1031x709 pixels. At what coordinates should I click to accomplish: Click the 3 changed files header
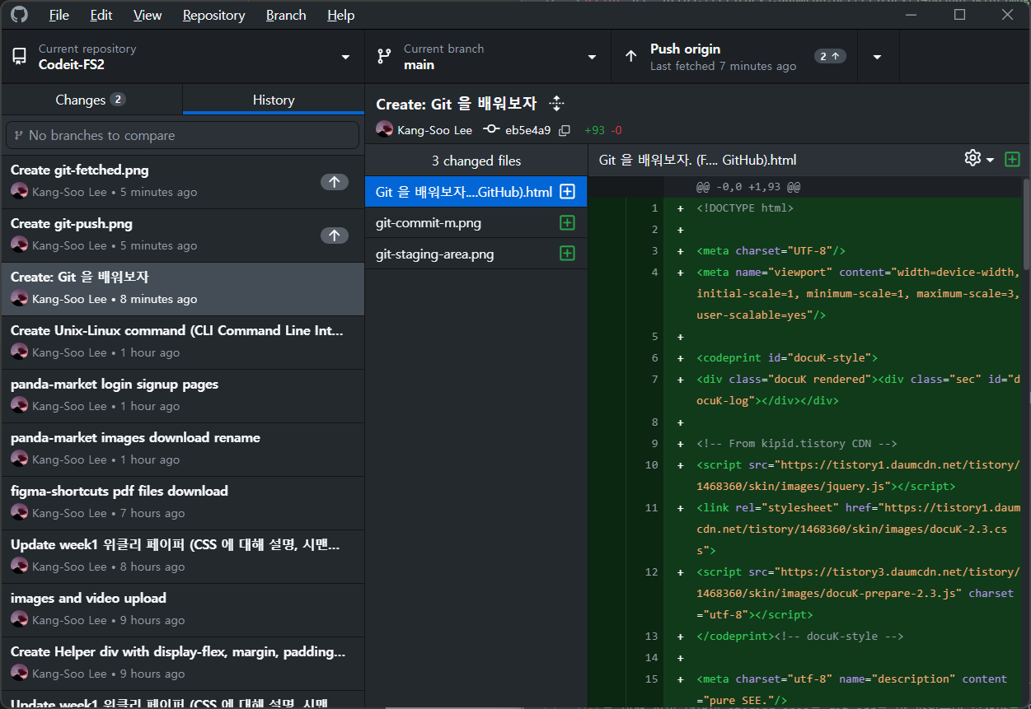[476, 161]
